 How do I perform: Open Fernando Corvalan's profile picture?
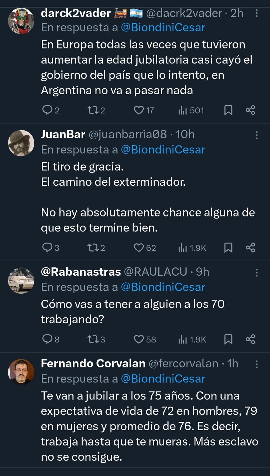(x=21, y=372)
